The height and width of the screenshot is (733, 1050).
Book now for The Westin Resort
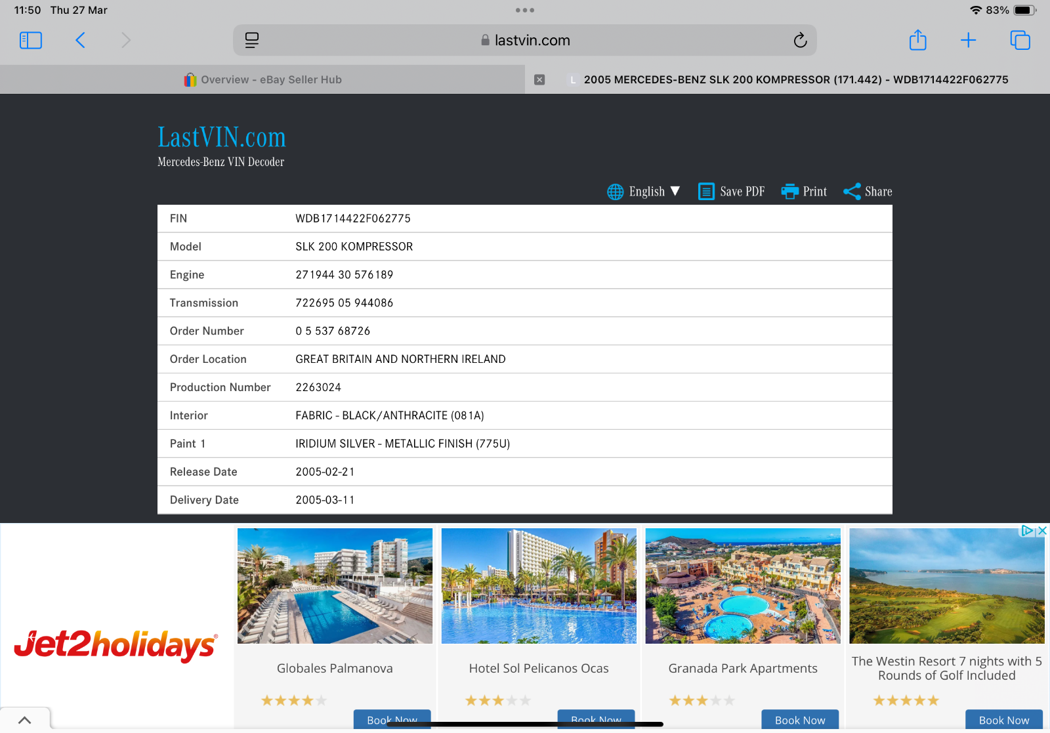pyautogui.click(x=1004, y=720)
